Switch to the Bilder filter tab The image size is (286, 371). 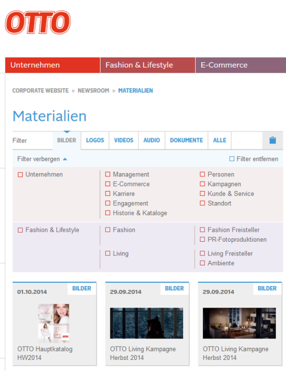[67, 140]
